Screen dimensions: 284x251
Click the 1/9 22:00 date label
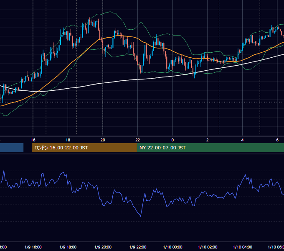[138, 247]
